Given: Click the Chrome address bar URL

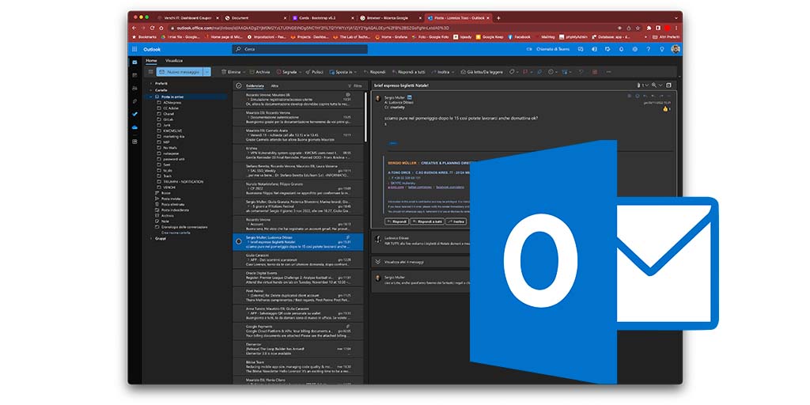Looking at the screenshot, I should pyautogui.click(x=312, y=28).
